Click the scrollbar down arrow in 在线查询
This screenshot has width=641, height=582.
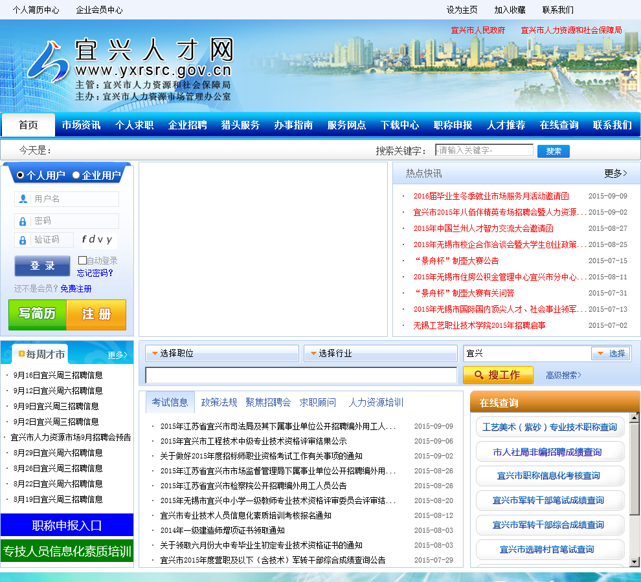[635, 561]
